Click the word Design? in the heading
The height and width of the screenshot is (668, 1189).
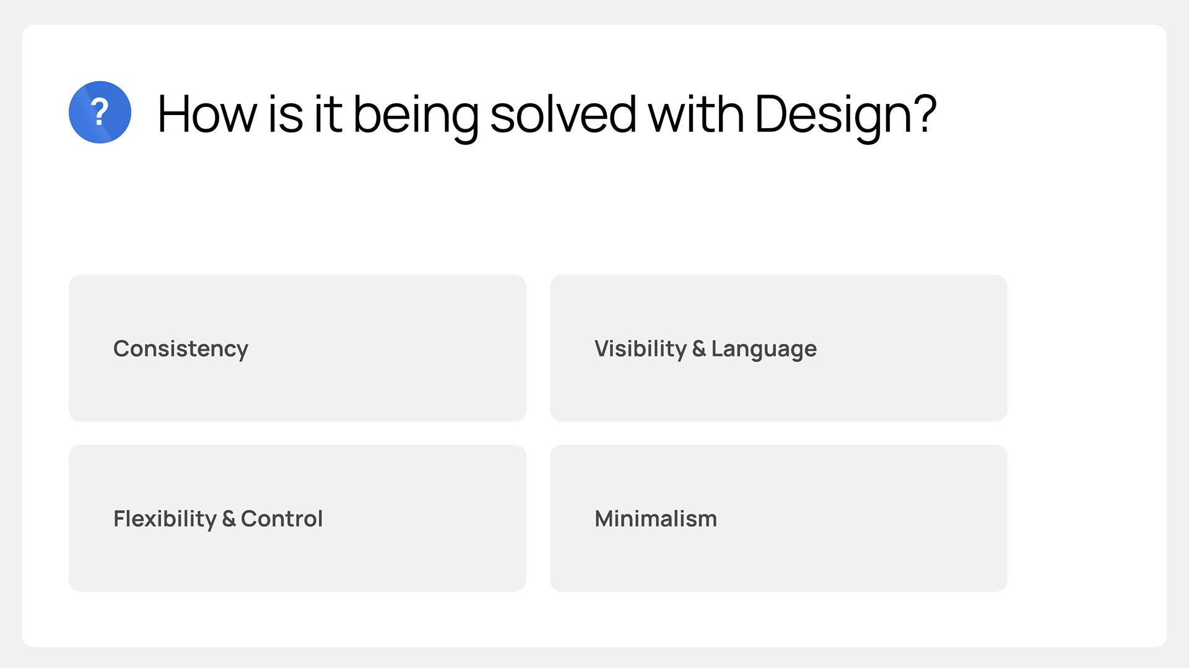(845, 116)
